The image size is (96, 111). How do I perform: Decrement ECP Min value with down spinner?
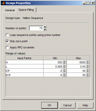click(64, 76)
